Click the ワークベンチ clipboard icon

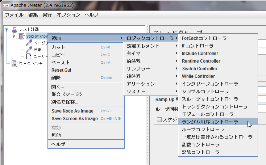point(14,64)
